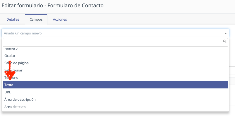Choose Salto de página option
This screenshot has width=235, height=126.
115,63
